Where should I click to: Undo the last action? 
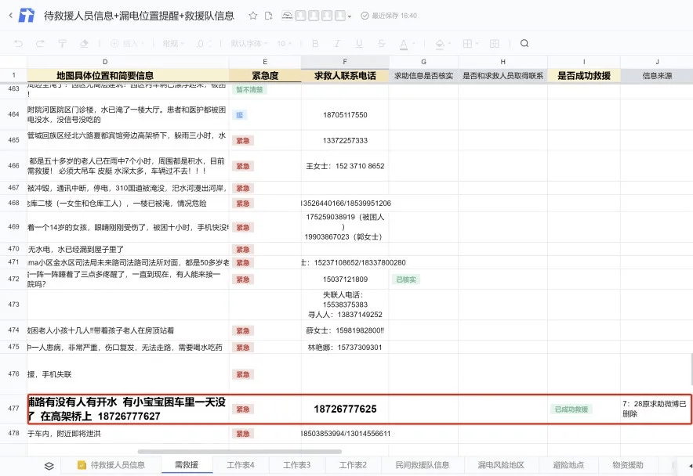(19, 43)
